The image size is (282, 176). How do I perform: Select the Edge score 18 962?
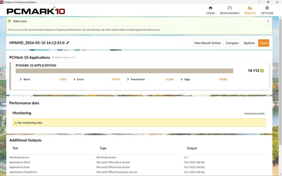pyautogui.click(x=223, y=79)
